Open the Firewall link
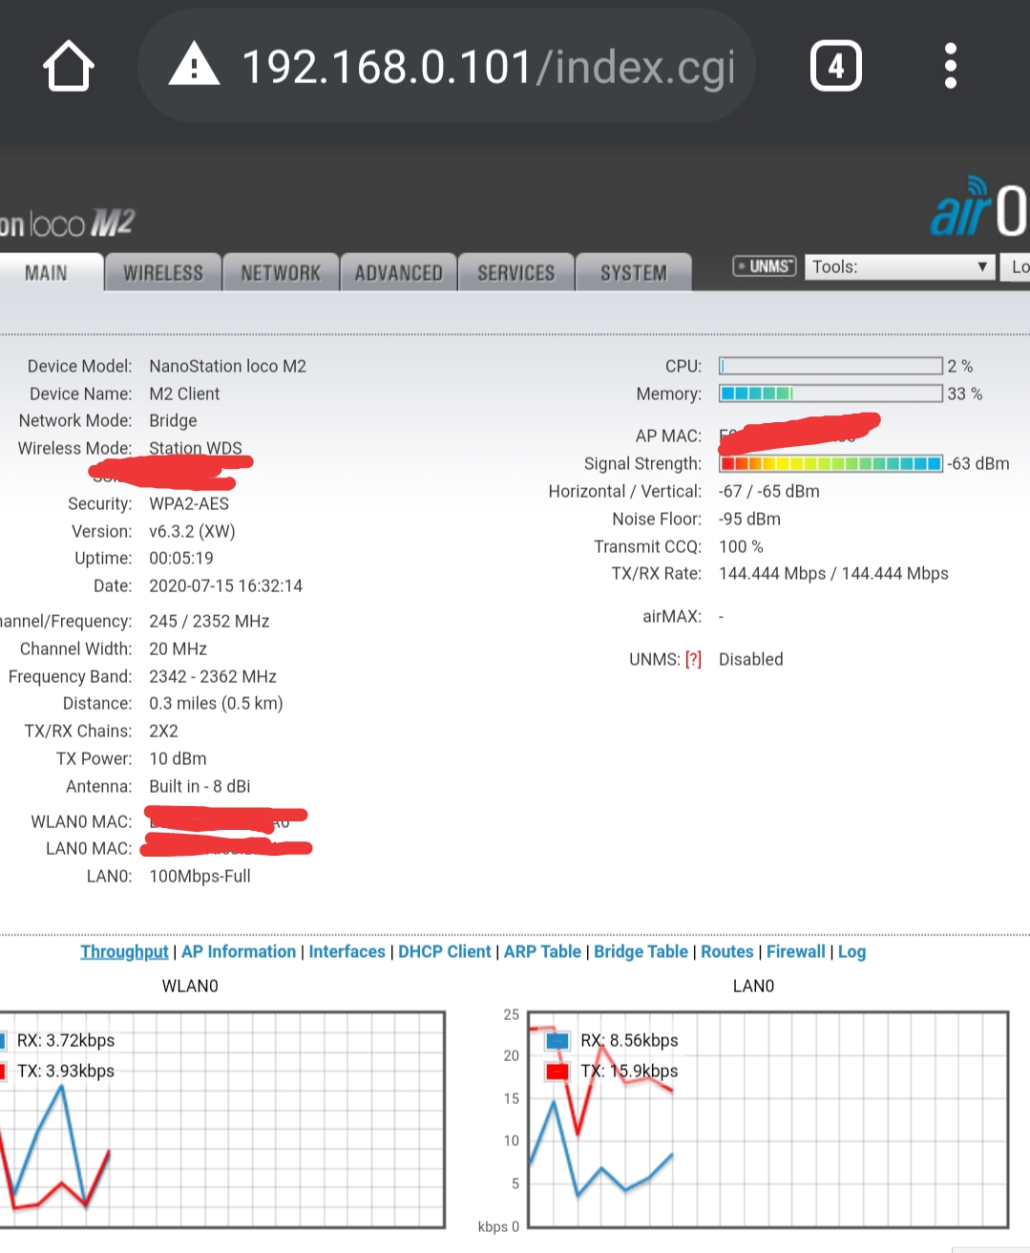This screenshot has height=1253, width=1030. (x=796, y=951)
